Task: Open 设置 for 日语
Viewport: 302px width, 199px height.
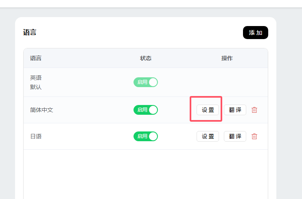Action: point(208,136)
